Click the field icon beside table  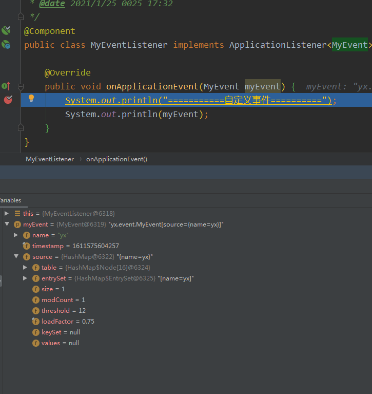point(36,268)
